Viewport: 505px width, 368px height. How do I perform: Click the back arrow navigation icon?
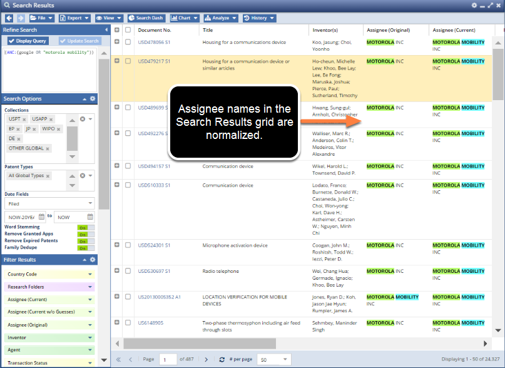[x=9, y=18]
